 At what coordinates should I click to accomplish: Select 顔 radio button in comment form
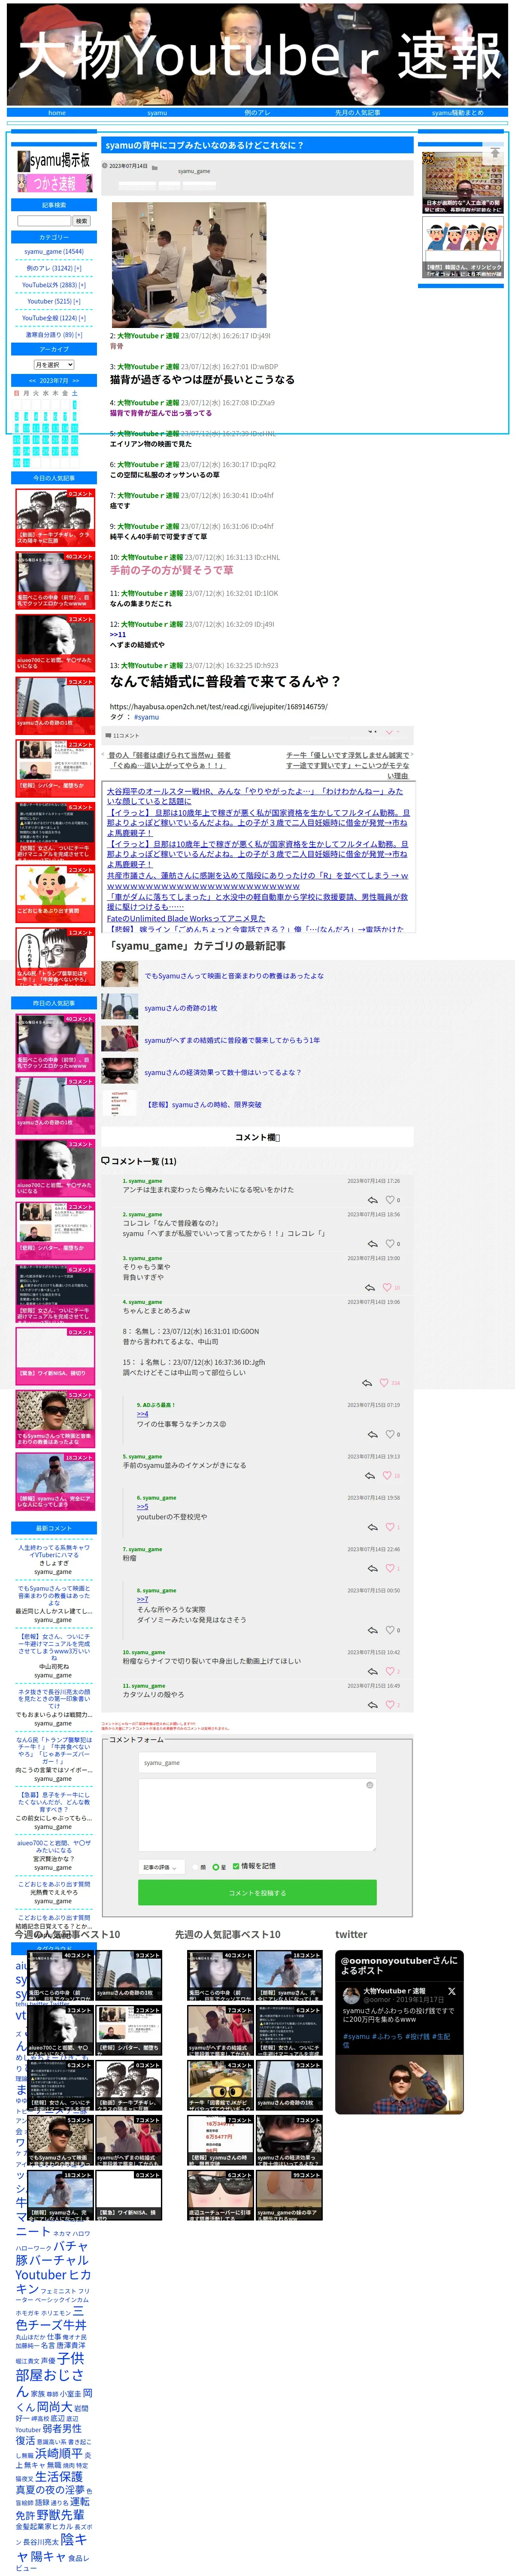(194, 1867)
